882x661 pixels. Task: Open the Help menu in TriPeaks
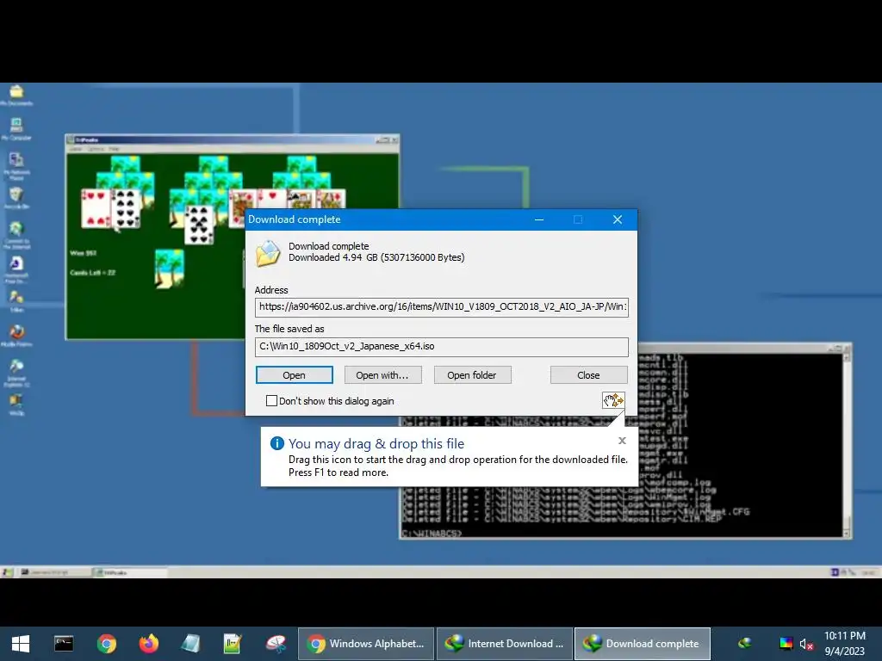click(x=115, y=149)
